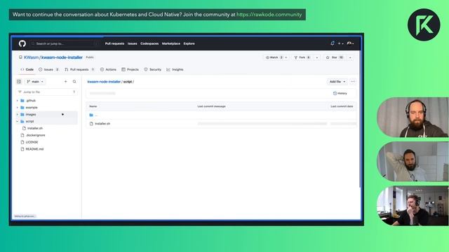Go to parent directory folder row

click(221, 115)
